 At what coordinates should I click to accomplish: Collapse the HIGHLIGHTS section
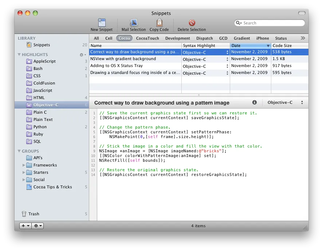[19, 54]
